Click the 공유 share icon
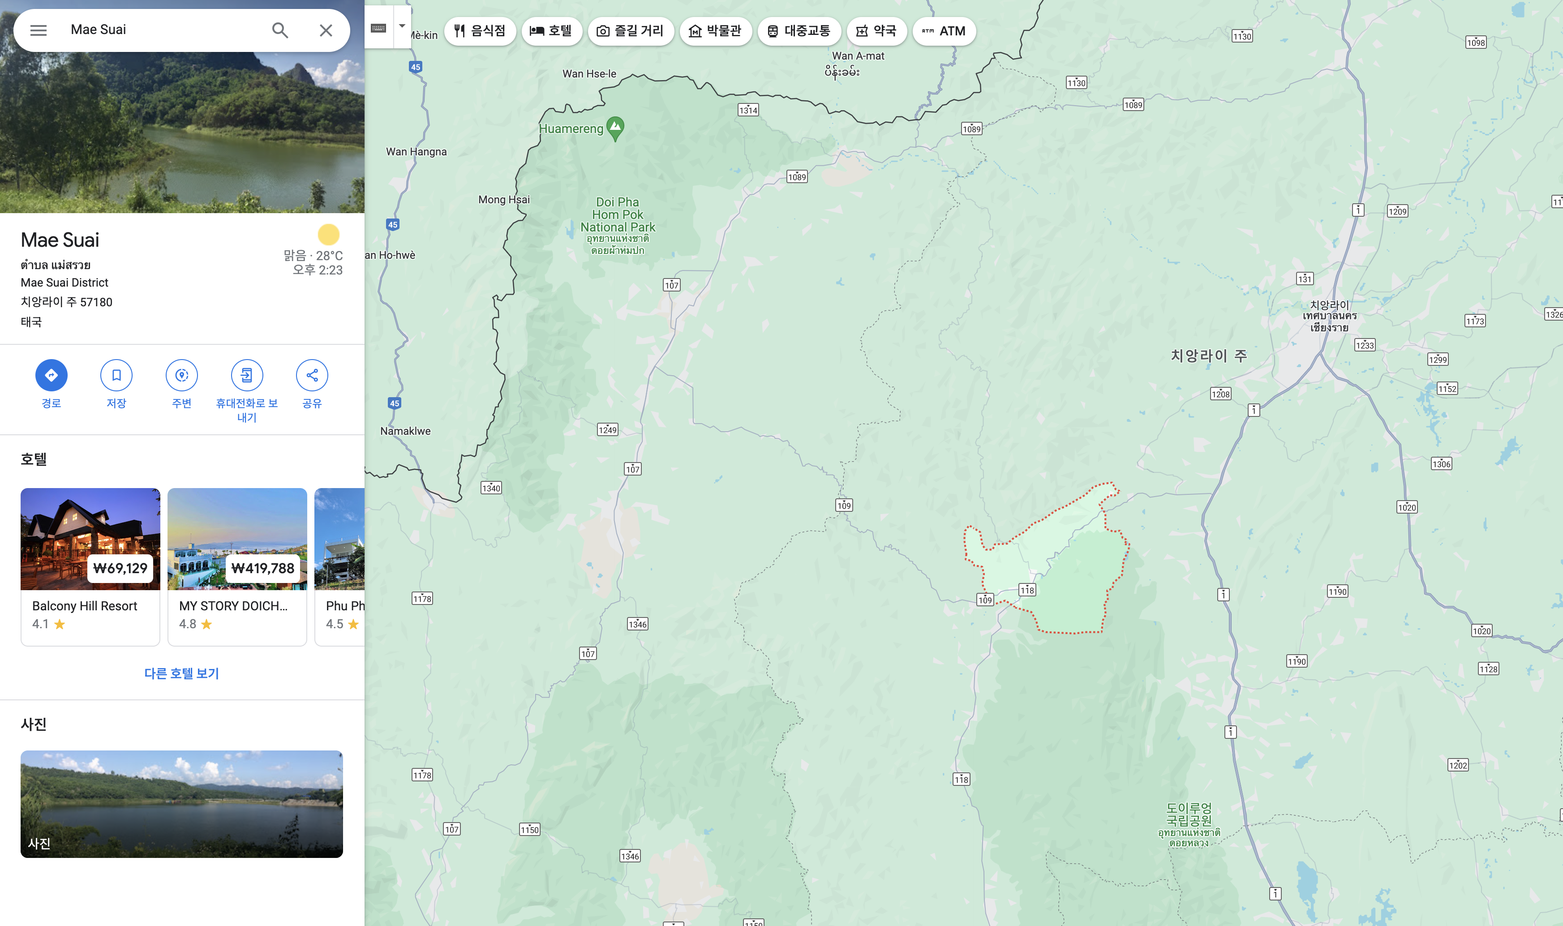 tap(312, 375)
